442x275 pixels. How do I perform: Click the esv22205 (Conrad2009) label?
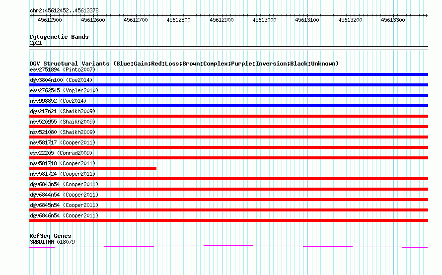coord(61,153)
